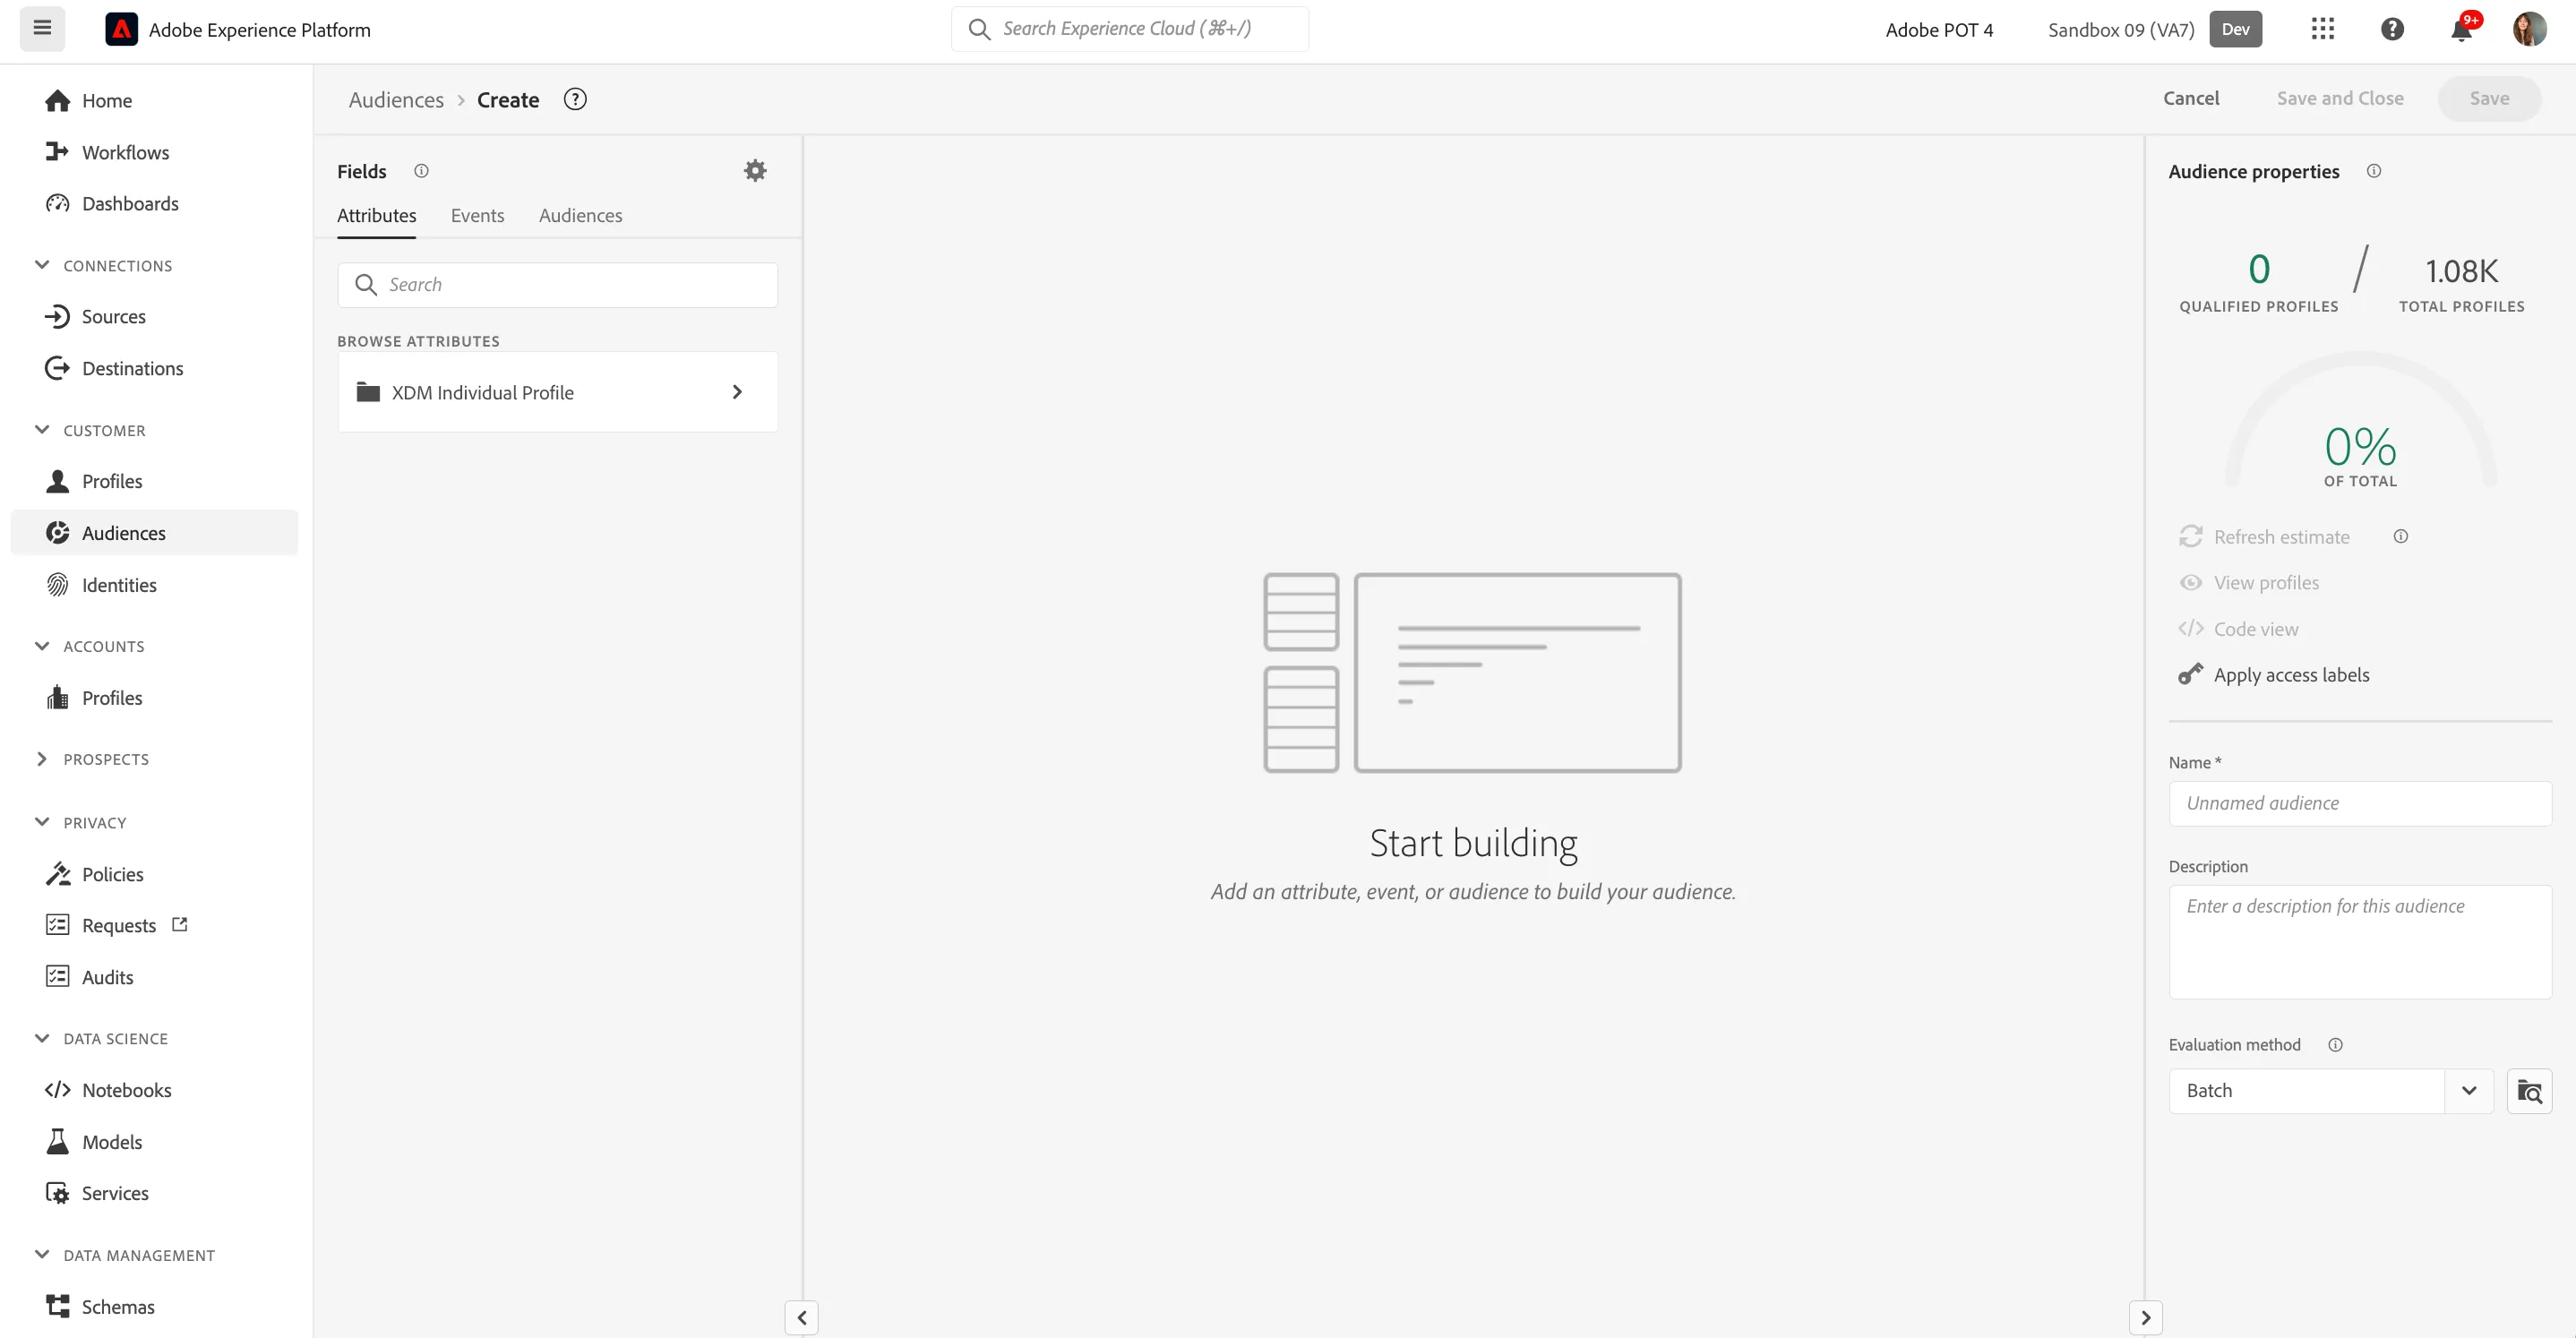The width and height of the screenshot is (2576, 1338).
Task: Click the Create page help icon
Action: 575,99
